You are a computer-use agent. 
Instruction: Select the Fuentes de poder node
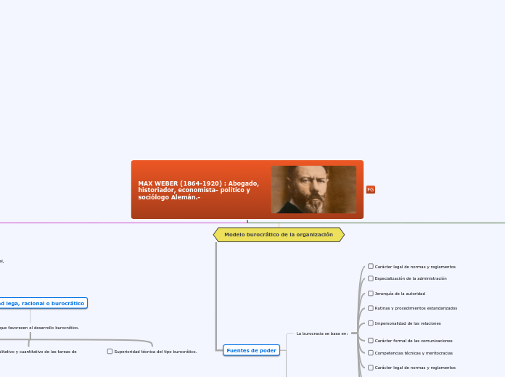(251, 350)
